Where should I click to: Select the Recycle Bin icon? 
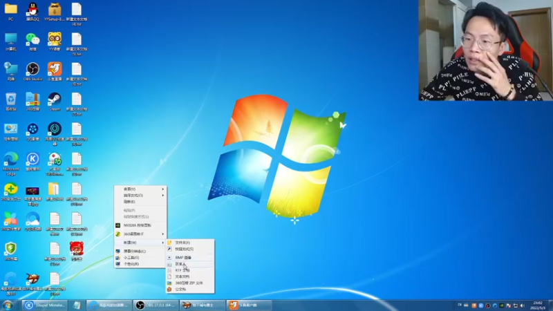pyautogui.click(x=10, y=102)
